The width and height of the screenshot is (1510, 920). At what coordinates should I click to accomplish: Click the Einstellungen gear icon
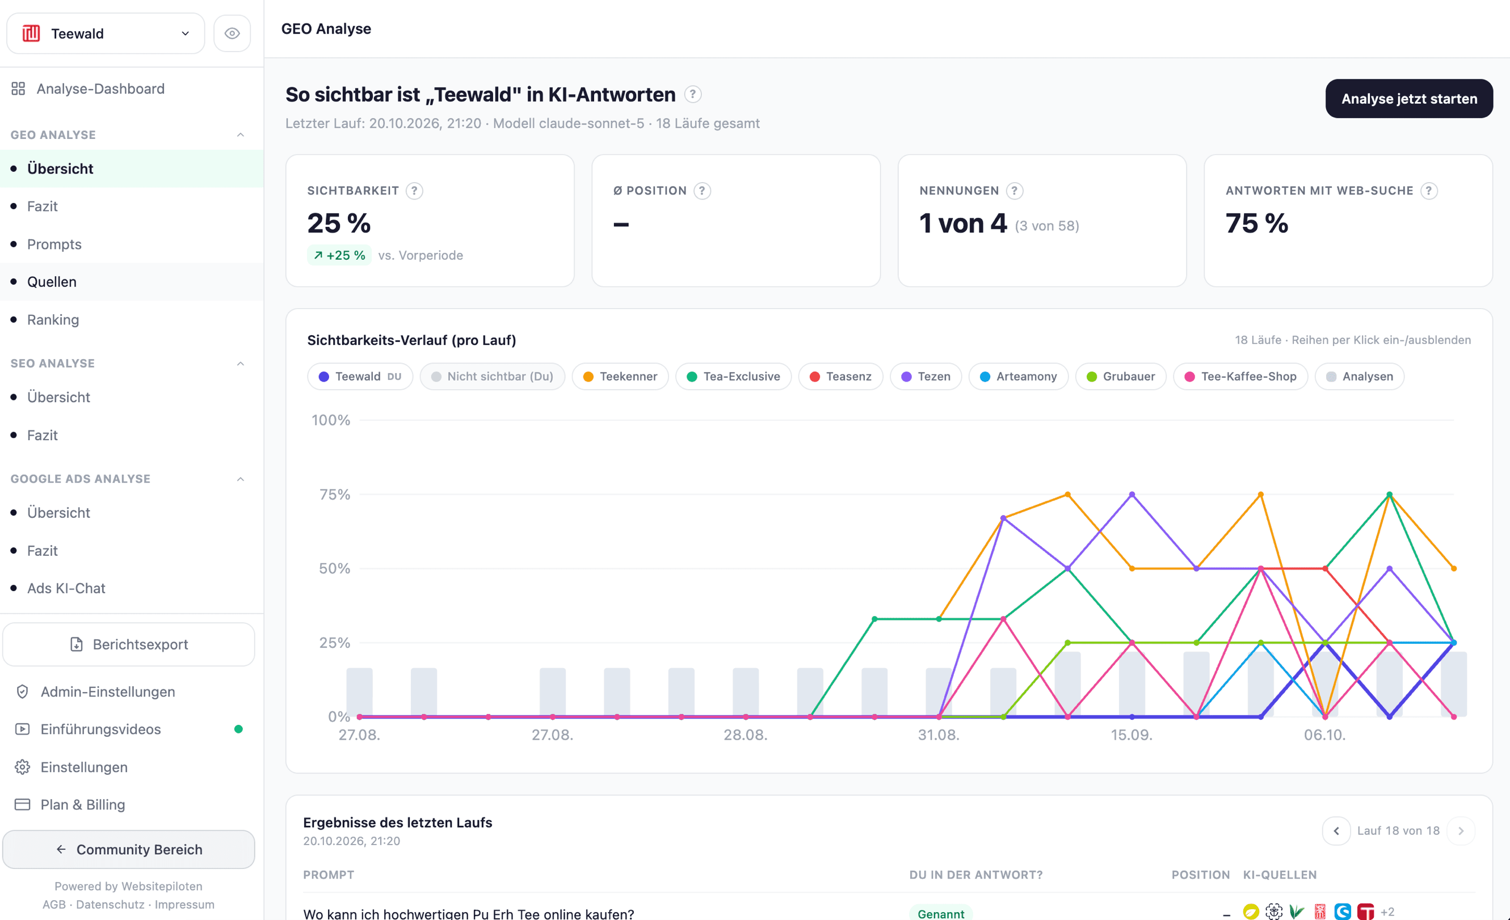(23, 767)
